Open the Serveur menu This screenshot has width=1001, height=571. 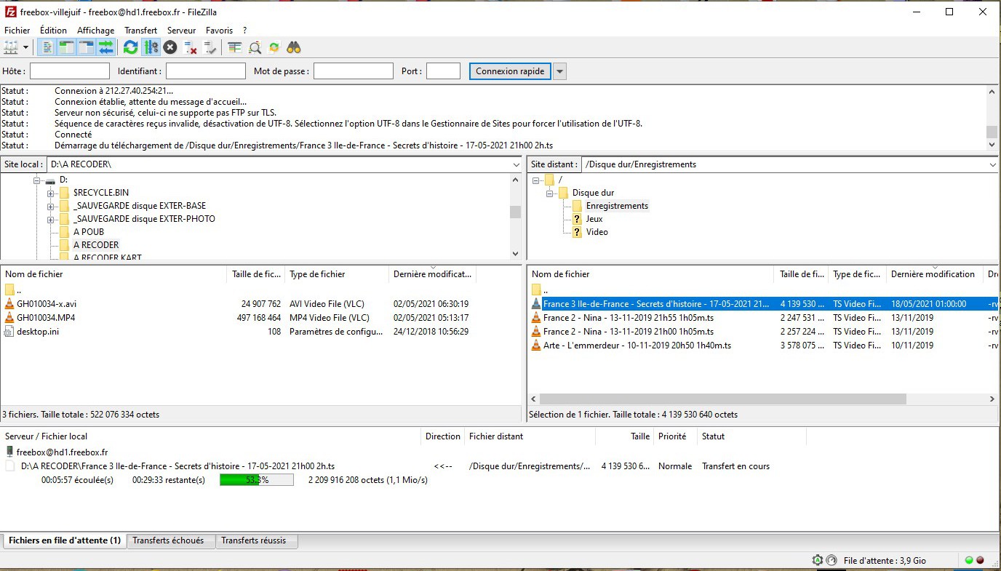[181, 31]
